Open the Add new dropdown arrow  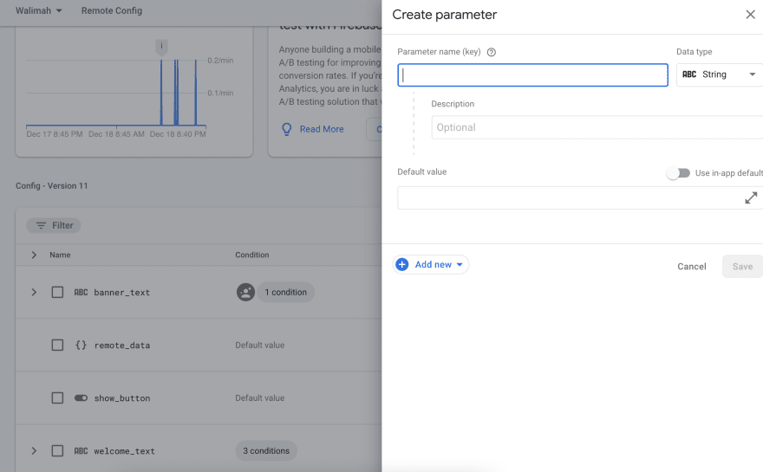coord(460,264)
